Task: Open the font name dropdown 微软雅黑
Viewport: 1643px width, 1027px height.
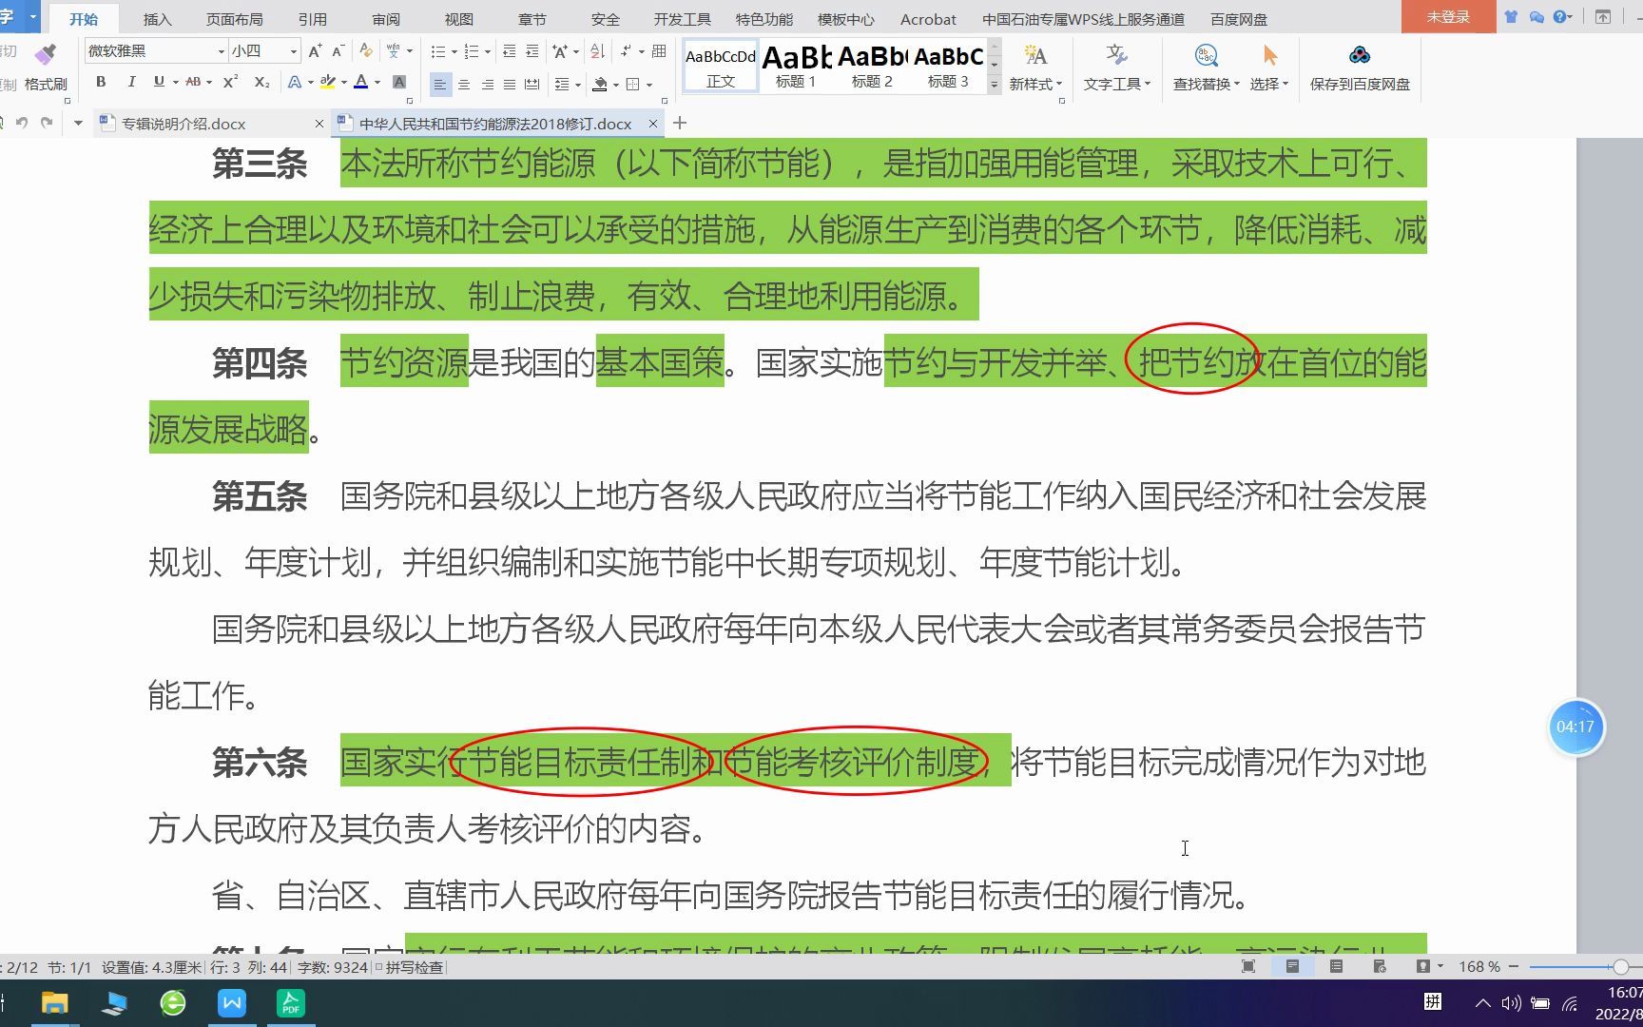Action: [x=222, y=51]
